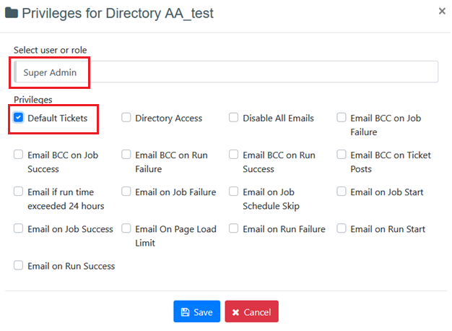Enable Email BCC on Job Success
The width and height of the screenshot is (452, 331).
[19, 155]
